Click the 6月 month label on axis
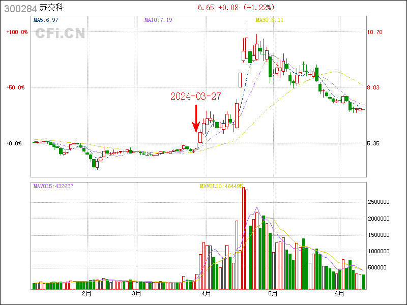407x305 pixels. click(x=340, y=294)
